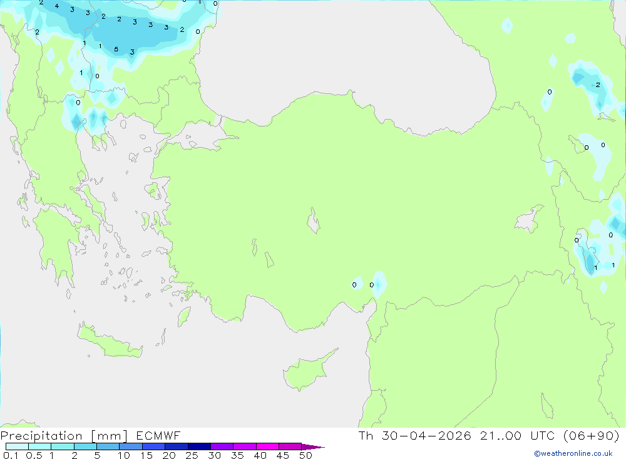Click the 'Precipitation [mm]' title text
Screen dimensions: 626x459
(x=64, y=436)
